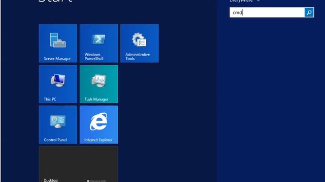Launch Windows PowerShell tile
The image size is (325, 182).
click(x=99, y=43)
